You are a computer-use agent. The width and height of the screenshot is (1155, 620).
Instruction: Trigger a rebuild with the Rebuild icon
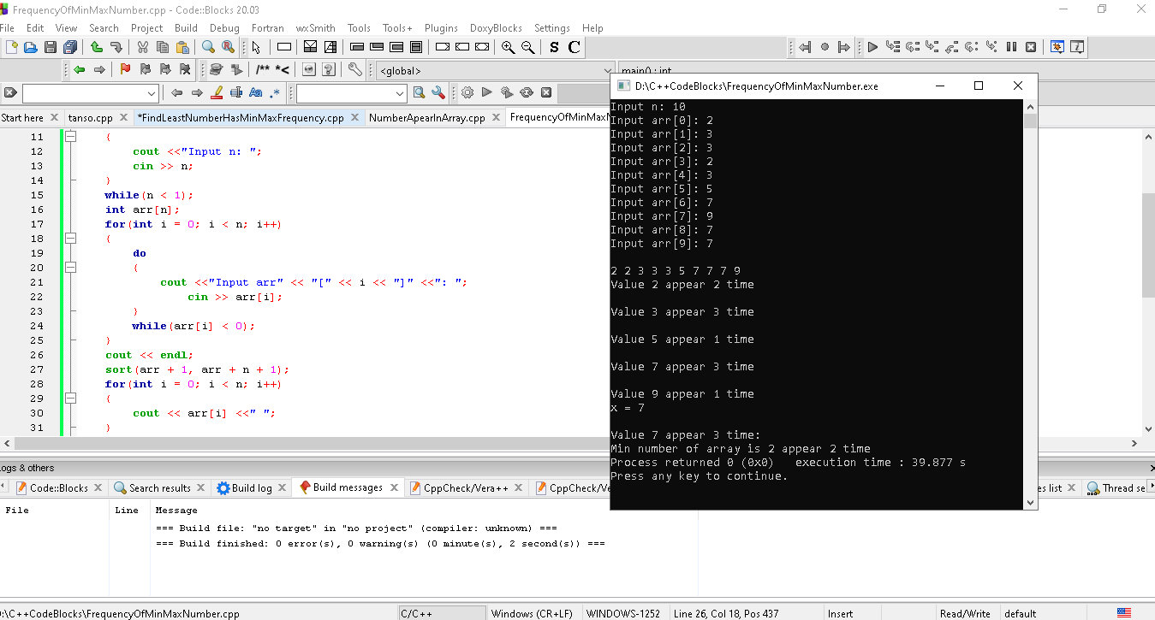coord(527,92)
